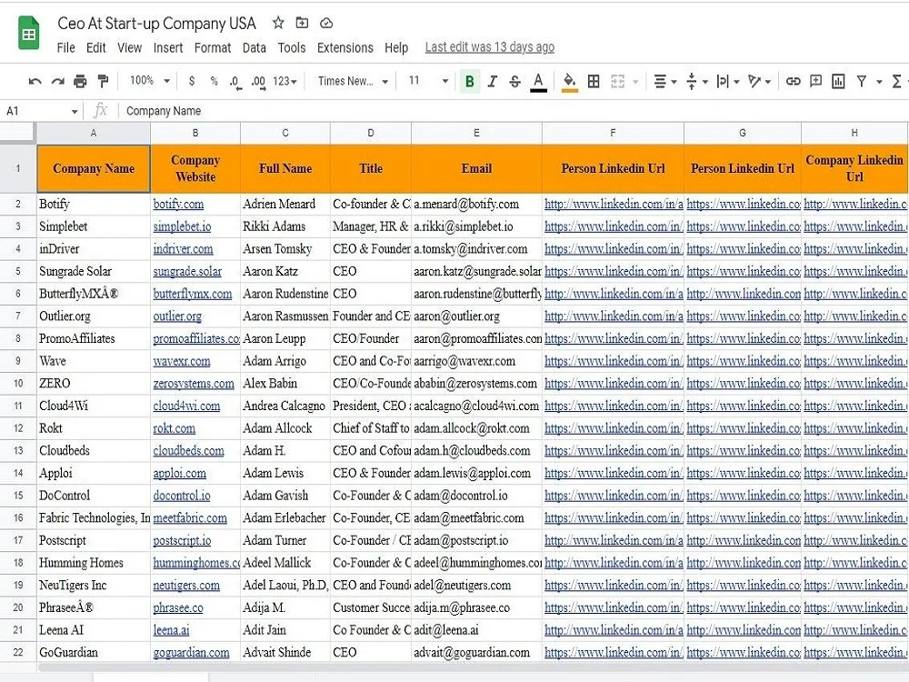The height and width of the screenshot is (682, 909).
Task: Click the Insert comment icon
Action: coord(815,81)
